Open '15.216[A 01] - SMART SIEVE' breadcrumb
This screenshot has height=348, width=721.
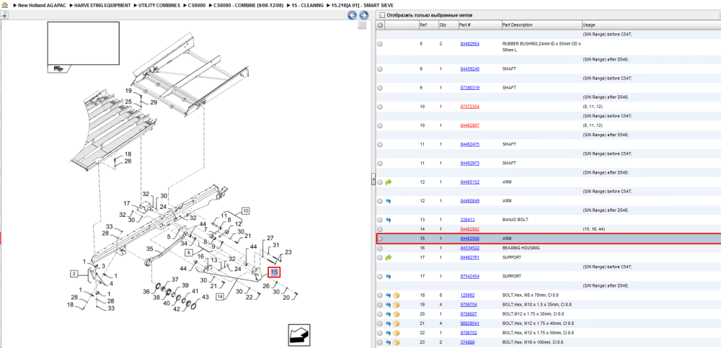[x=362, y=5]
